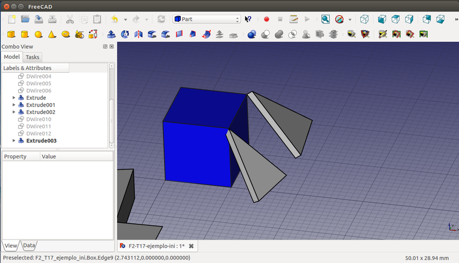Click the red macro record button
The height and width of the screenshot is (263, 459).
pos(266,19)
